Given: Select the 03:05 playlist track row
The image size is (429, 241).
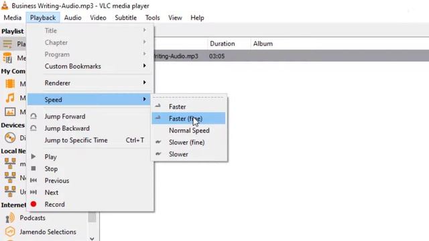Looking at the screenshot, I should click(291, 56).
